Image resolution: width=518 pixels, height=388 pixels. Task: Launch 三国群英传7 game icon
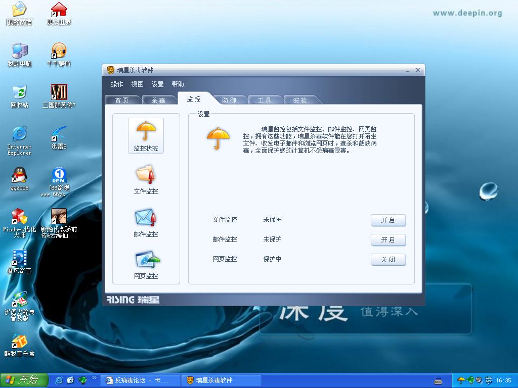59,96
